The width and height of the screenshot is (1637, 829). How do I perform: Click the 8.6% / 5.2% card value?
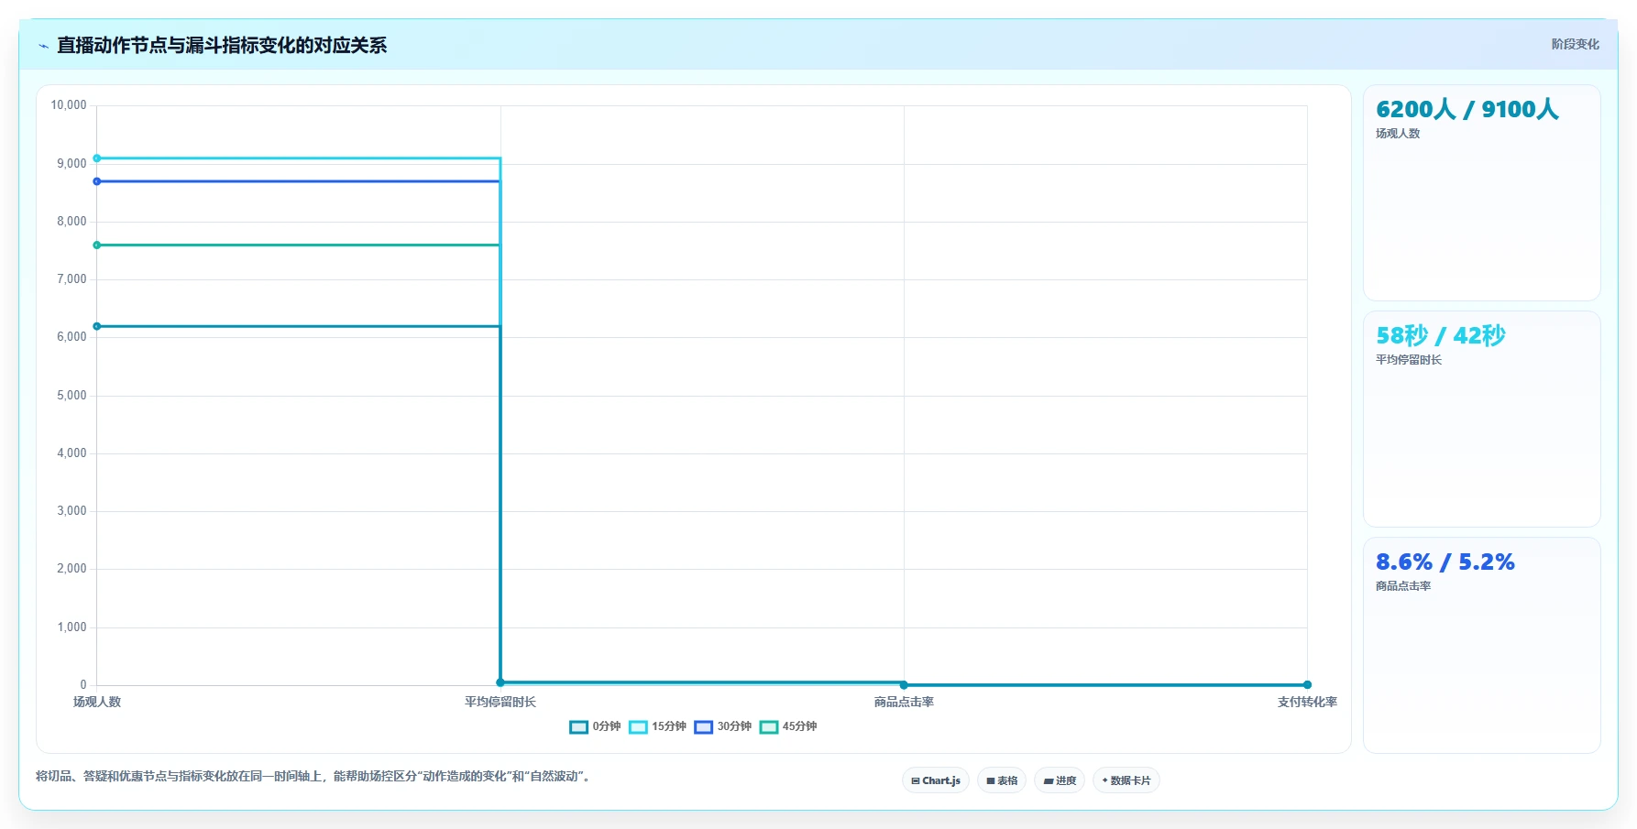click(x=1445, y=562)
